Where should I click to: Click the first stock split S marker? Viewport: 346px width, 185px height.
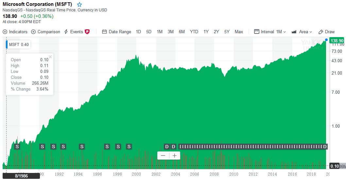click(17, 147)
